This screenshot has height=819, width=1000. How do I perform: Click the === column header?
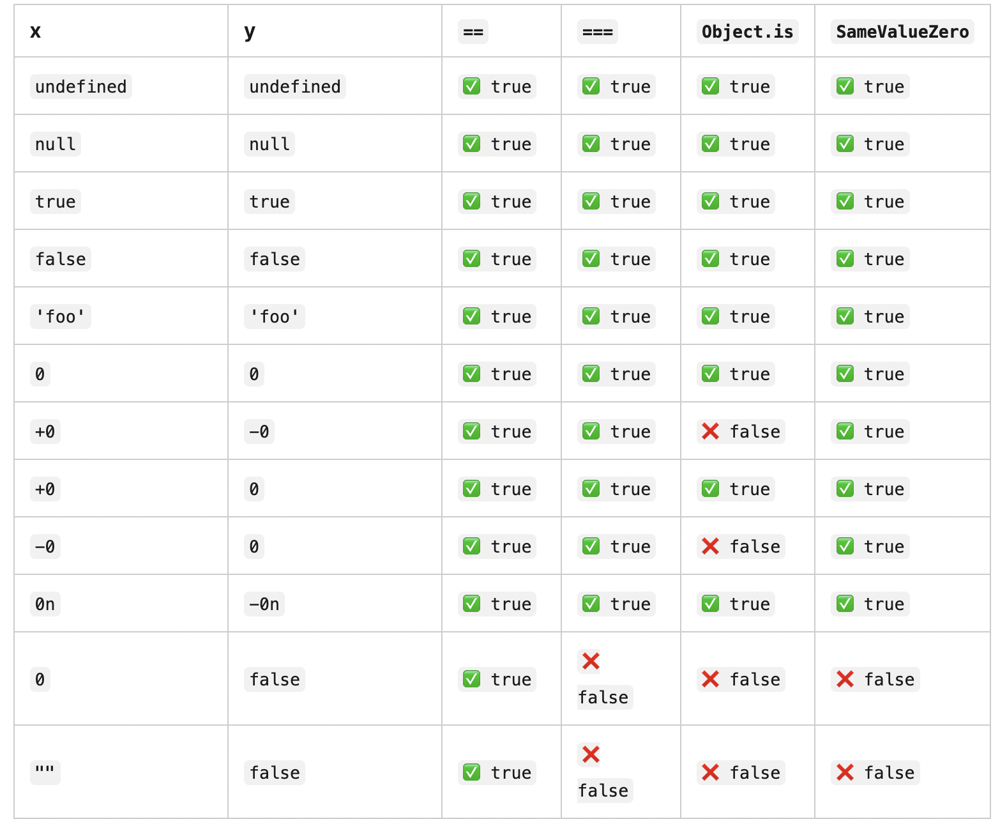598,32
